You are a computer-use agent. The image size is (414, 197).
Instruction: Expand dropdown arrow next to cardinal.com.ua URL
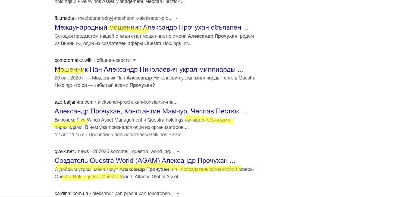(x=178, y=194)
